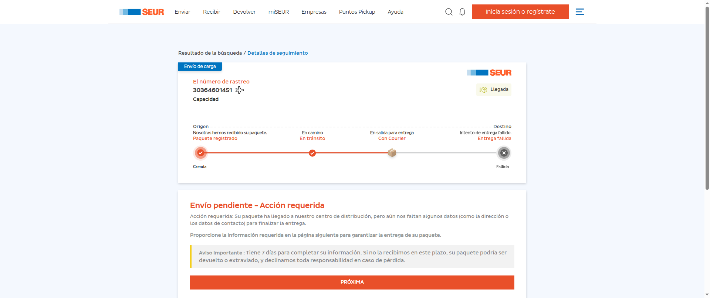710x298 pixels.
Task: Click Inicia sesión o regístrate button
Action: [520, 12]
